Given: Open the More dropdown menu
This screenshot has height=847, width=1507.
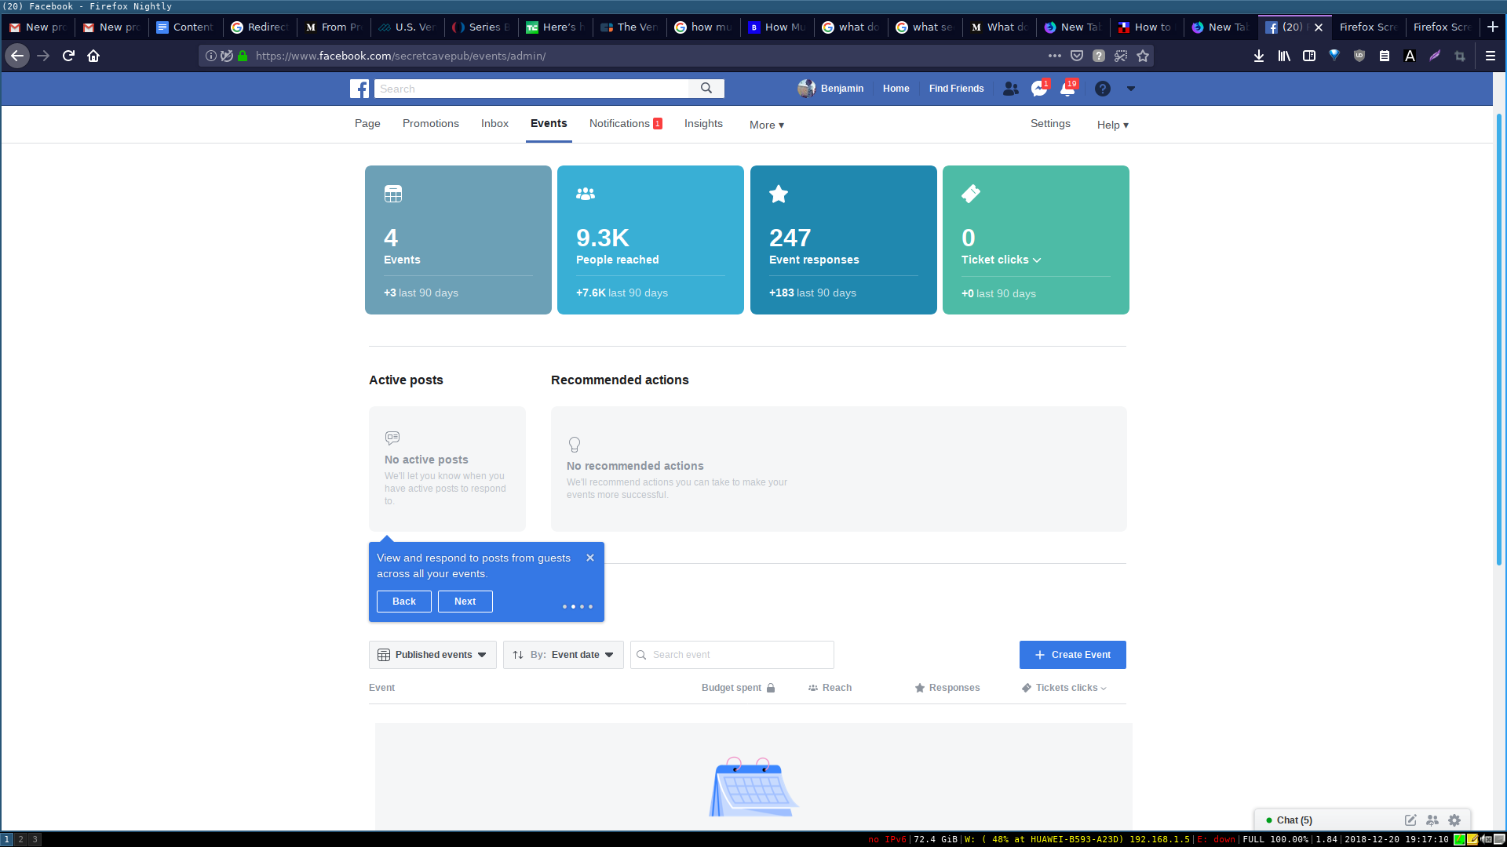Looking at the screenshot, I should (x=767, y=125).
